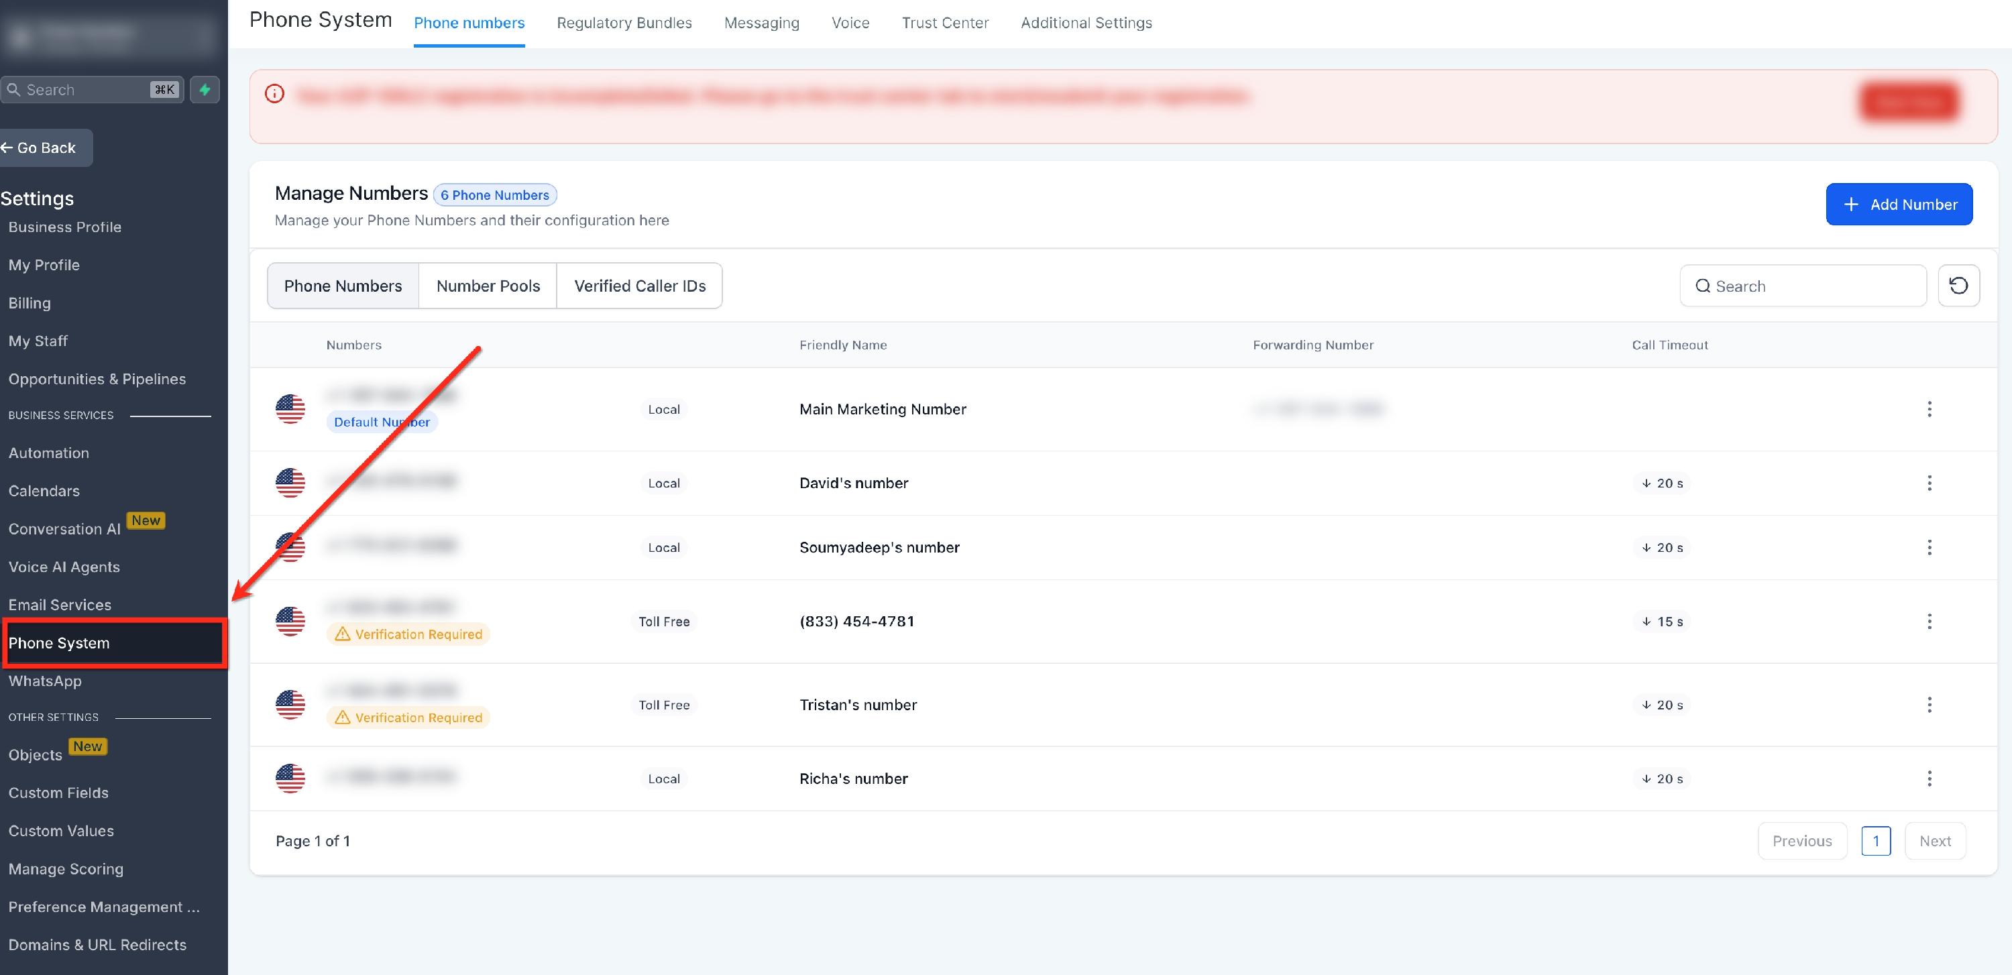Image resolution: width=2012 pixels, height=975 pixels.
Task: Click the US flag icon in the (833) 454-4781 row
Action: [x=290, y=622]
